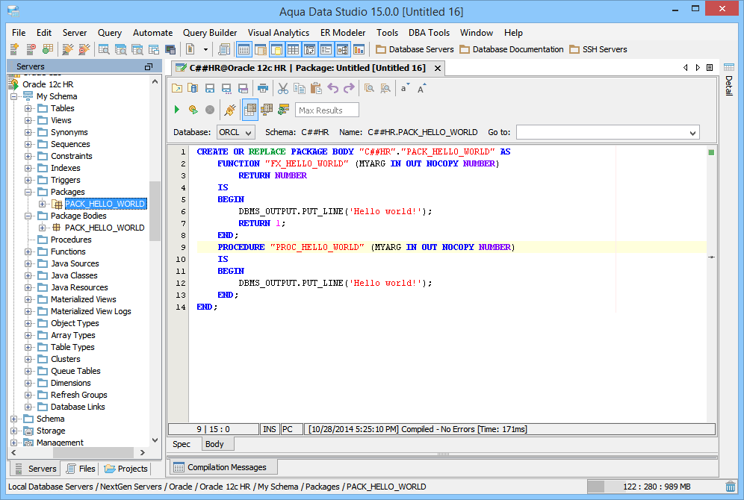This screenshot has height=500, width=744.
Task: Click the increase font size icon
Action: [x=421, y=88]
